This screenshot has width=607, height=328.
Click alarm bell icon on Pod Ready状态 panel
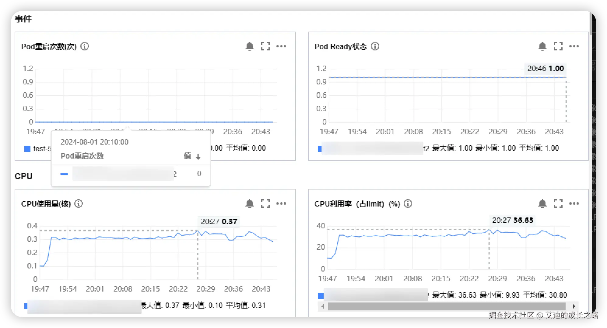542,46
